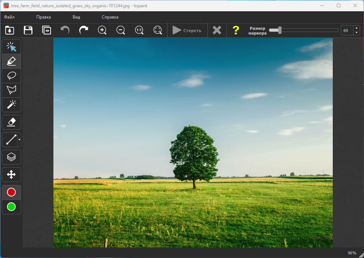Image resolution: width=364 pixels, height=258 pixels.
Task: Expand the guide line tool dropdown arrow
Action: point(19,140)
